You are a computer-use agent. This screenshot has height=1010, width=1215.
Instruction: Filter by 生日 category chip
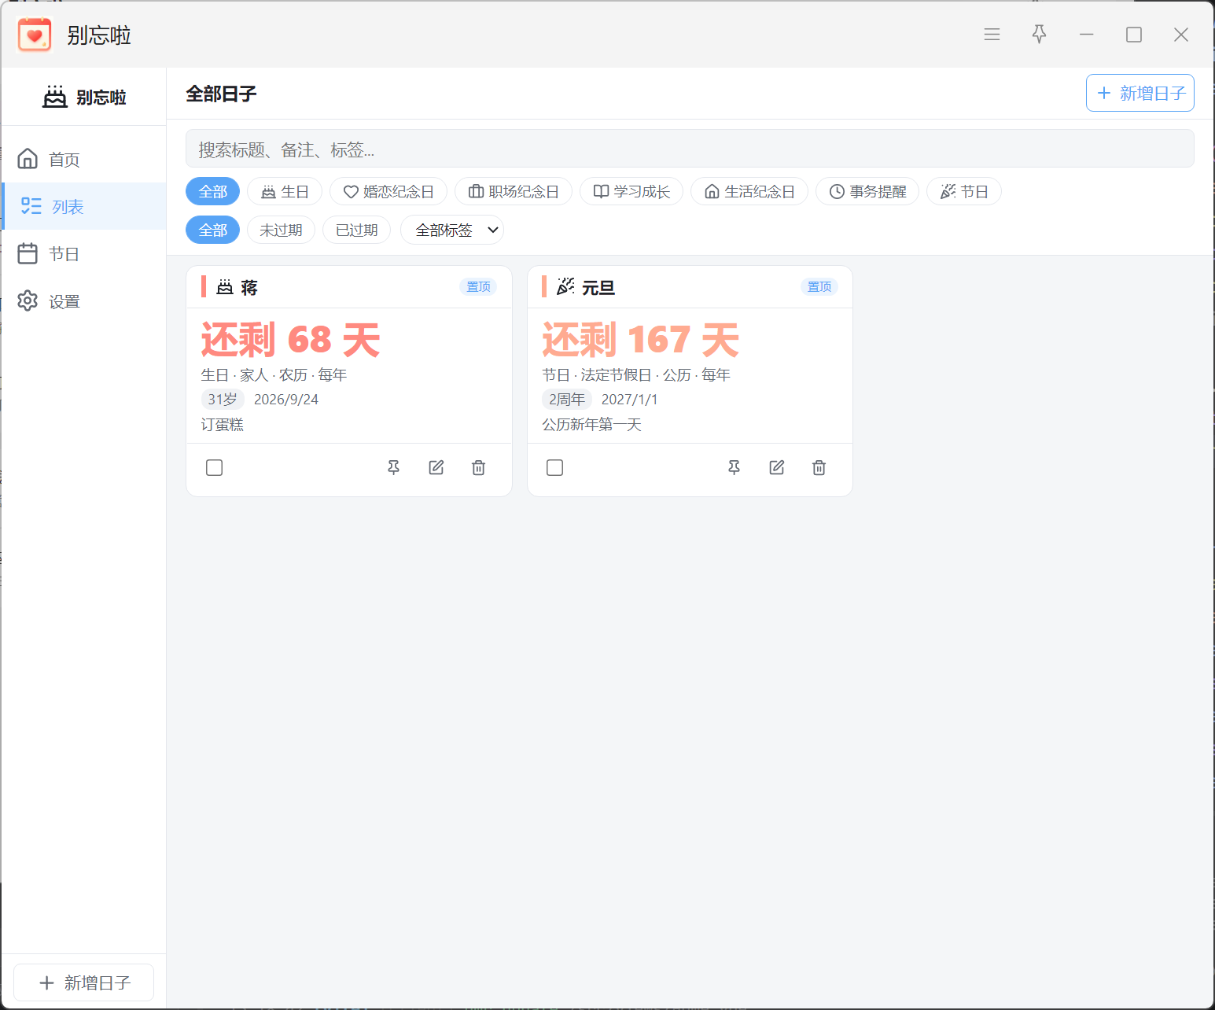(x=285, y=192)
